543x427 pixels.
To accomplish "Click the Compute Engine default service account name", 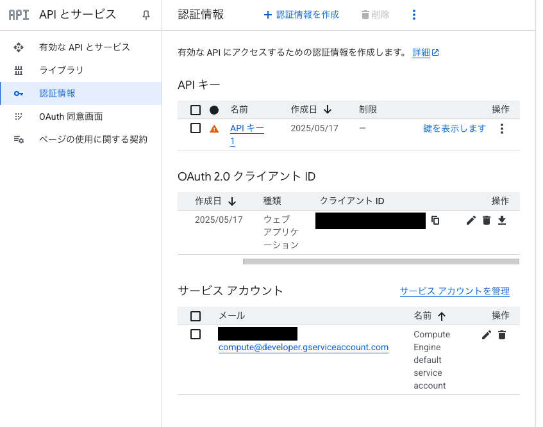I will (432, 360).
